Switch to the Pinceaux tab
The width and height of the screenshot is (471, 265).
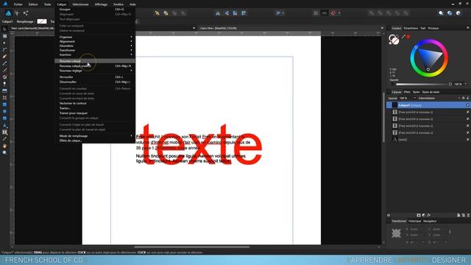[433, 28]
